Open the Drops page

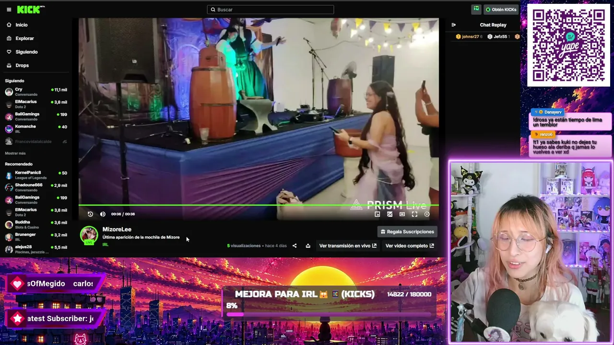[22, 65]
